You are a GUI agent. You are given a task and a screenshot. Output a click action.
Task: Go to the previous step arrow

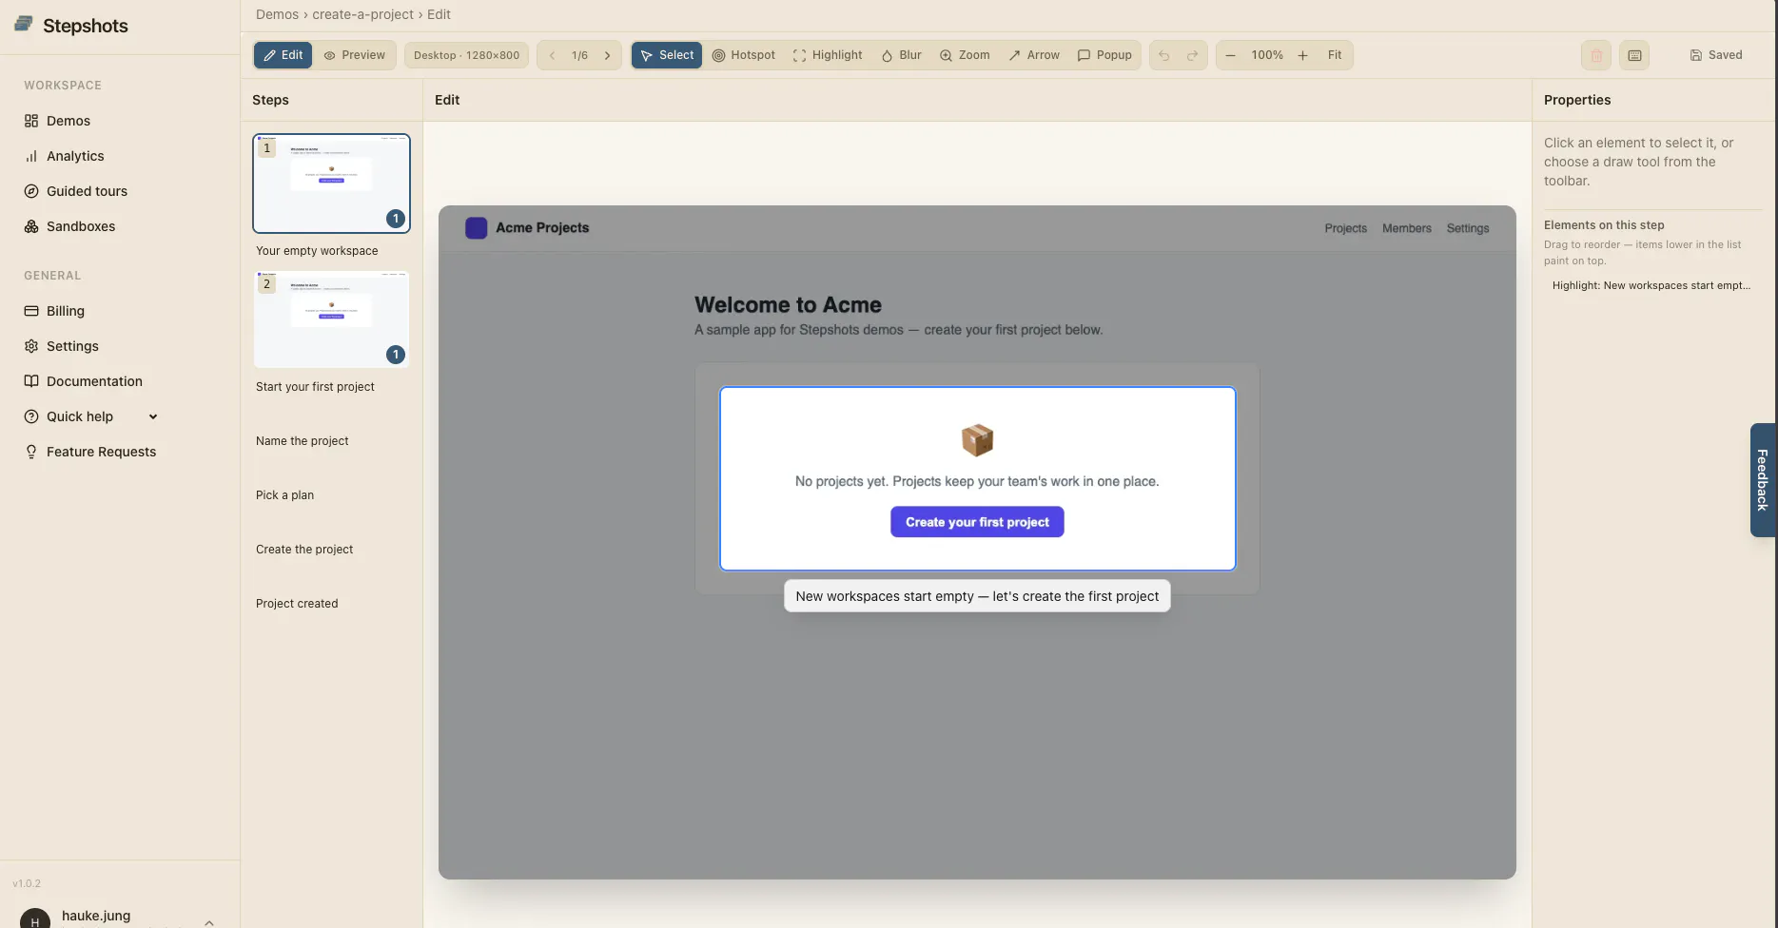pyautogui.click(x=552, y=55)
